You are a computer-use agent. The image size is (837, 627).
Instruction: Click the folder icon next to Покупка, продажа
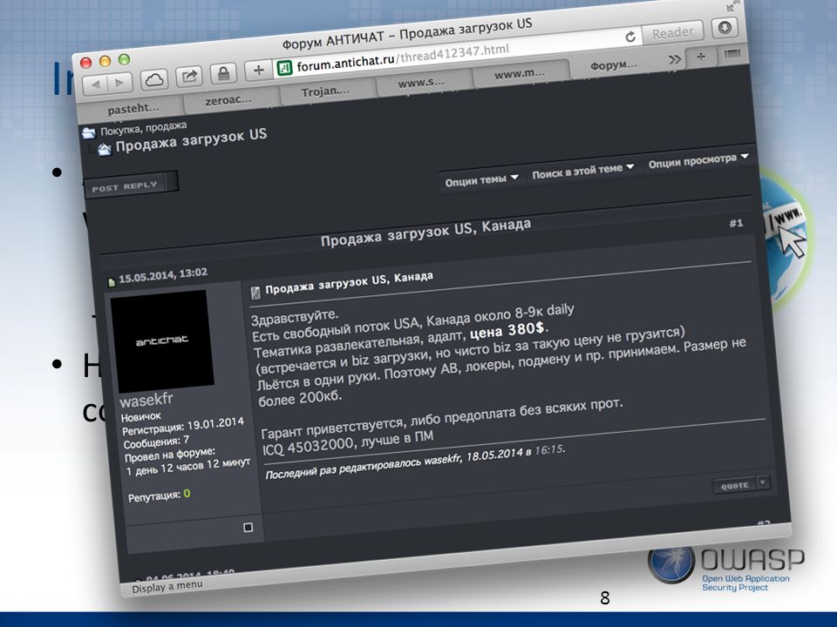[x=89, y=132]
